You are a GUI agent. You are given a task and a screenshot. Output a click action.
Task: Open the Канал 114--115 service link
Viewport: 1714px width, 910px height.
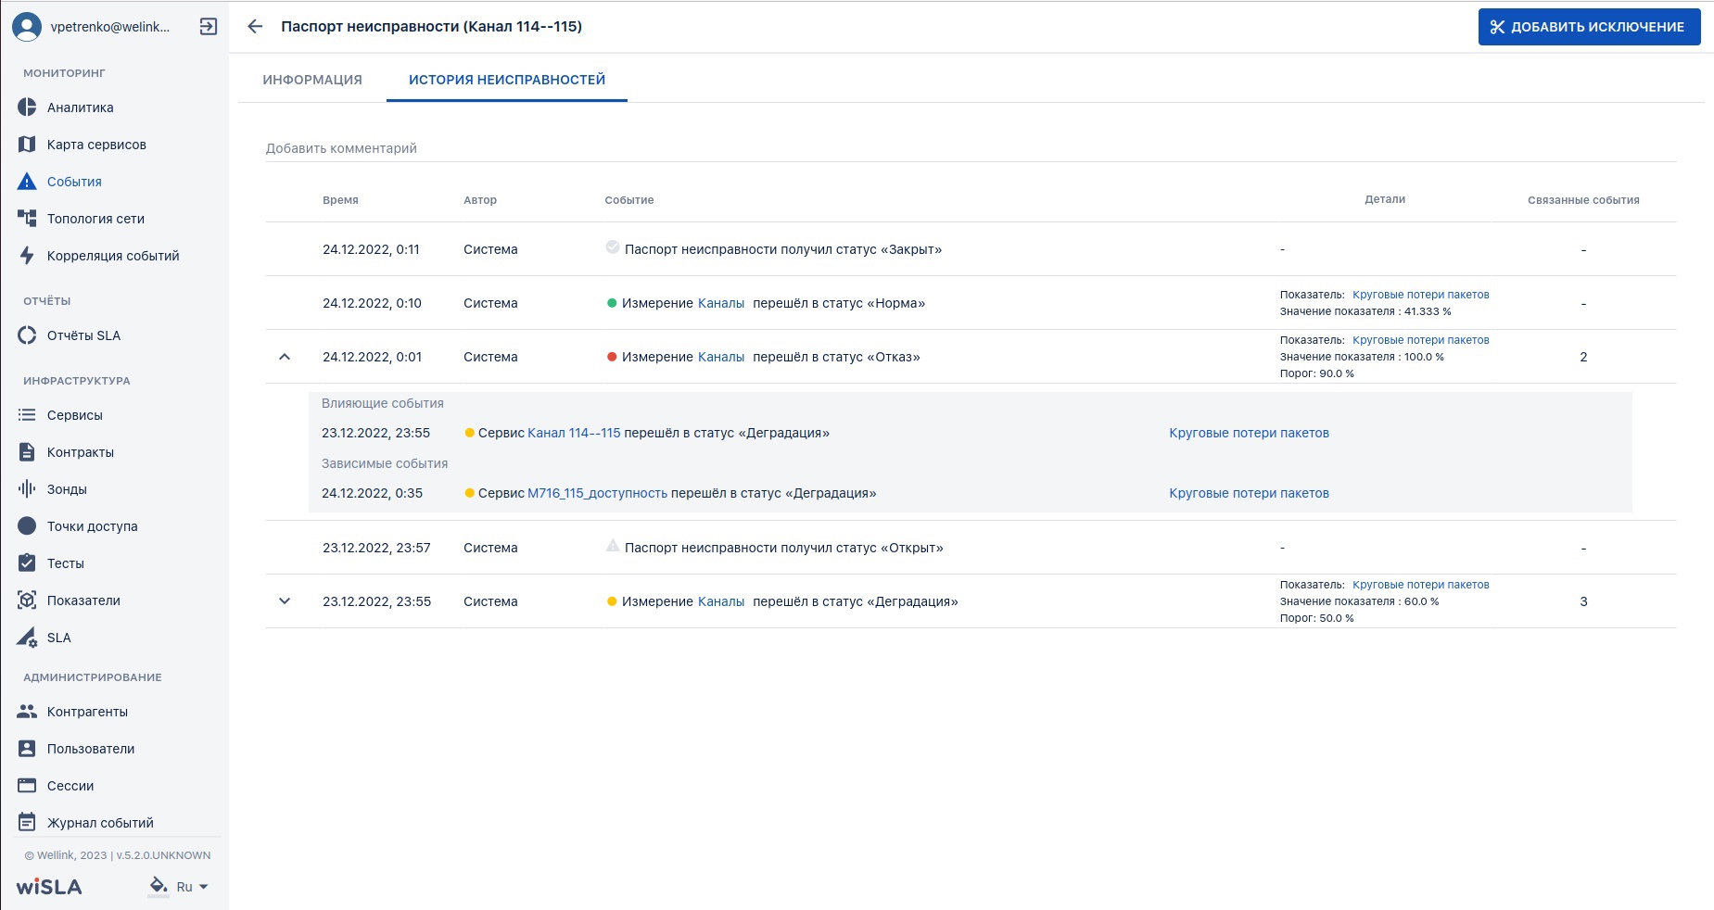tap(574, 433)
